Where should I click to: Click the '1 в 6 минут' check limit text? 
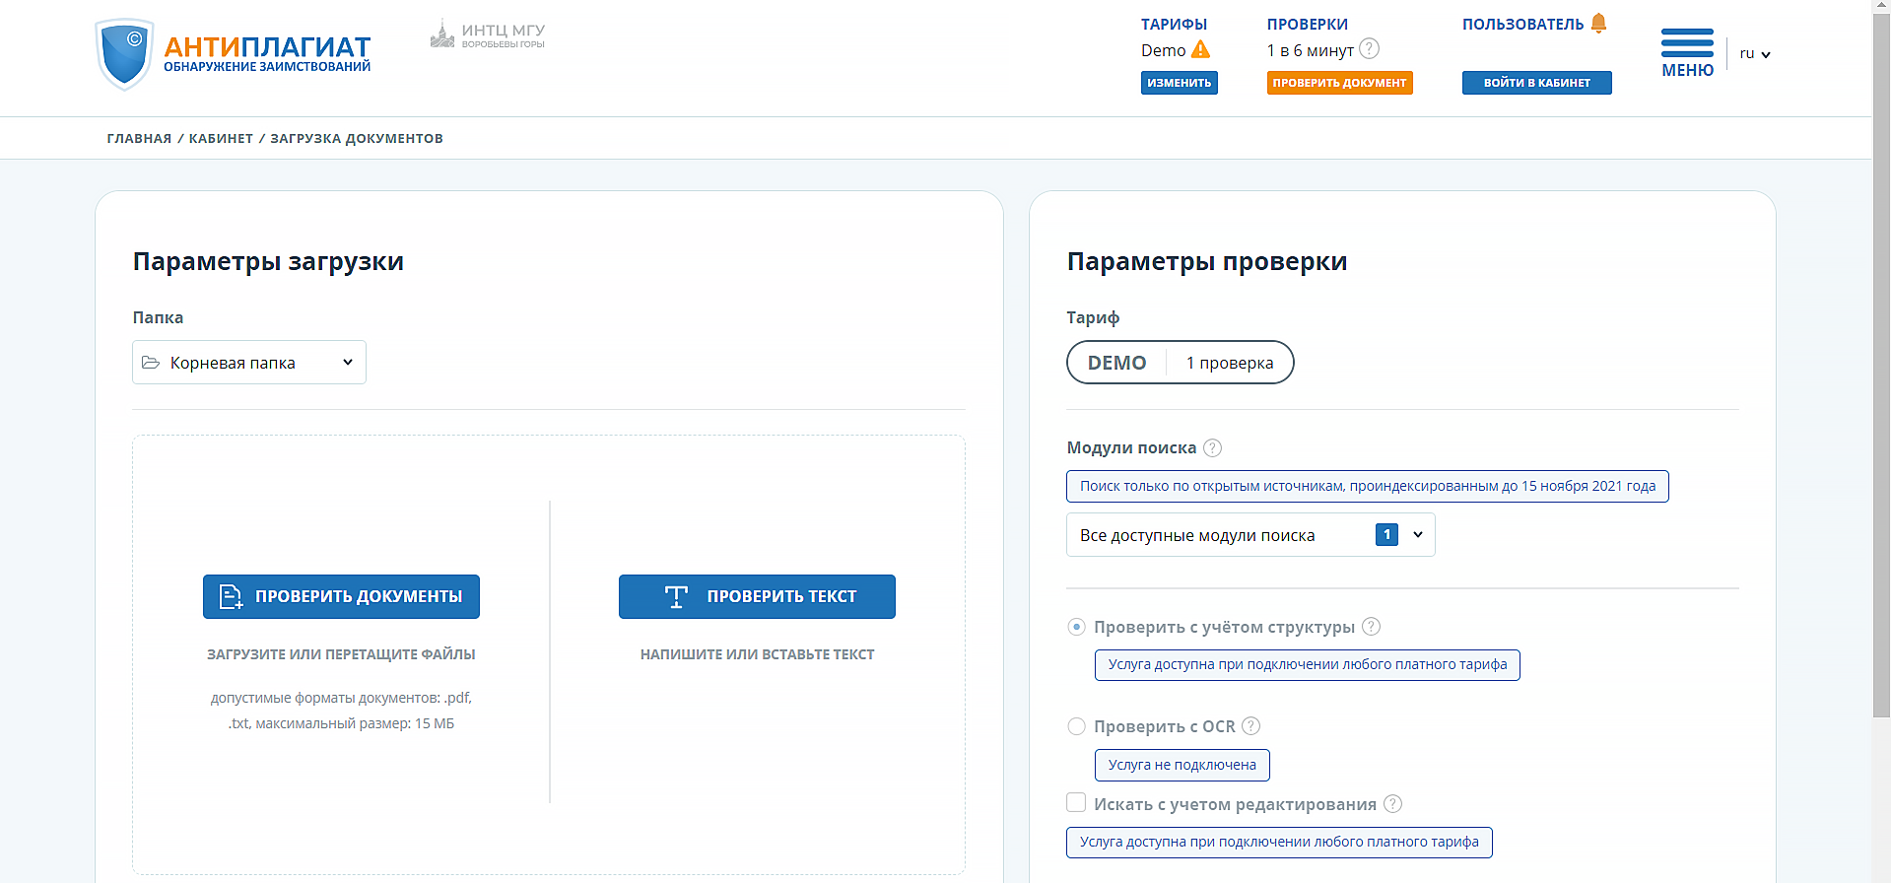[1310, 50]
